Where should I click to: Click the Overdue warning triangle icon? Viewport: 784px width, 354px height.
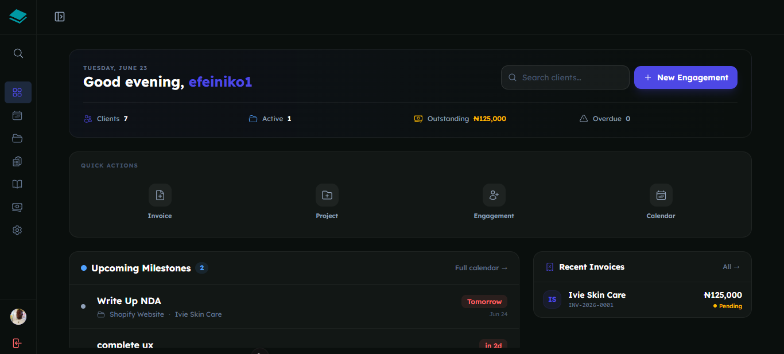584,119
